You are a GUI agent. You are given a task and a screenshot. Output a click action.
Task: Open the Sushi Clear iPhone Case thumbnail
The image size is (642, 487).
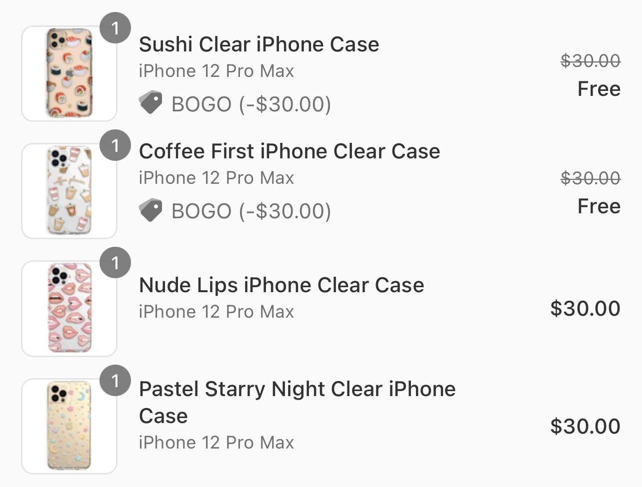pos(69,73)
